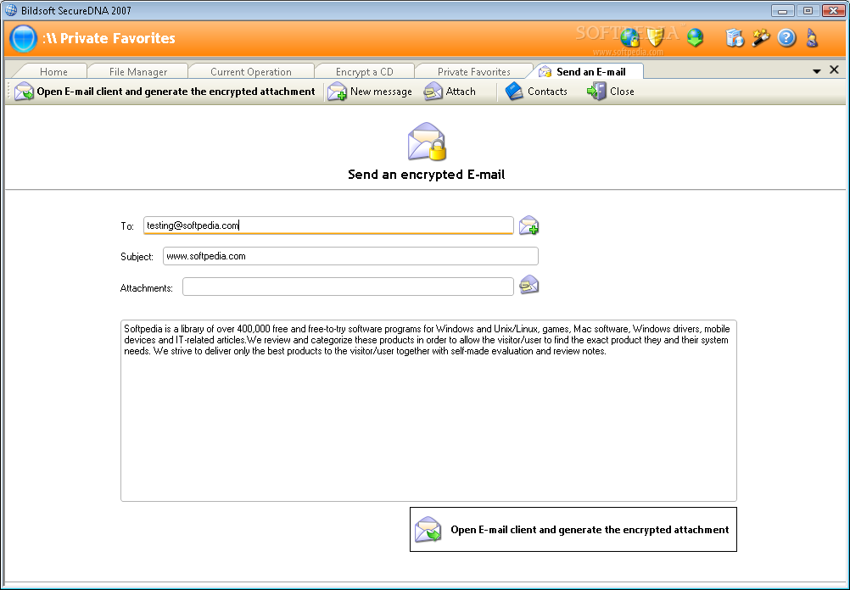Switch to the File Manager tab
Screen dimensions: 850x590
[x=138, y=71]
